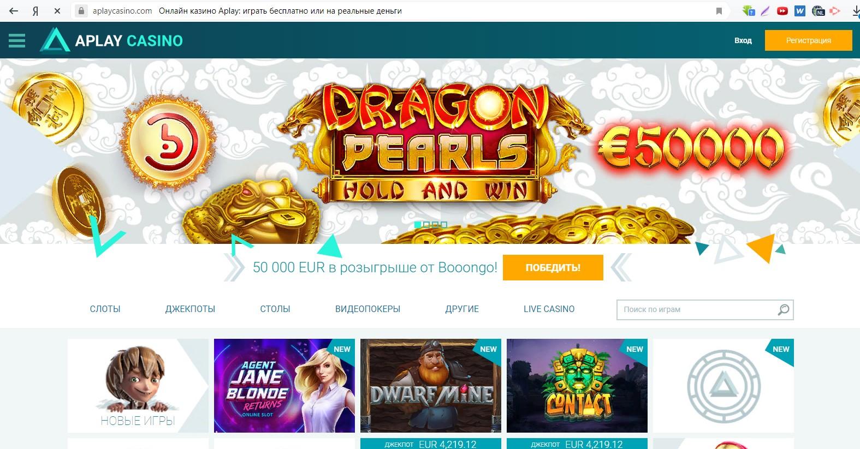The image size is (860, 449).
Task: Open browser downloads arrow icon
Action: (x=856, y=11)
